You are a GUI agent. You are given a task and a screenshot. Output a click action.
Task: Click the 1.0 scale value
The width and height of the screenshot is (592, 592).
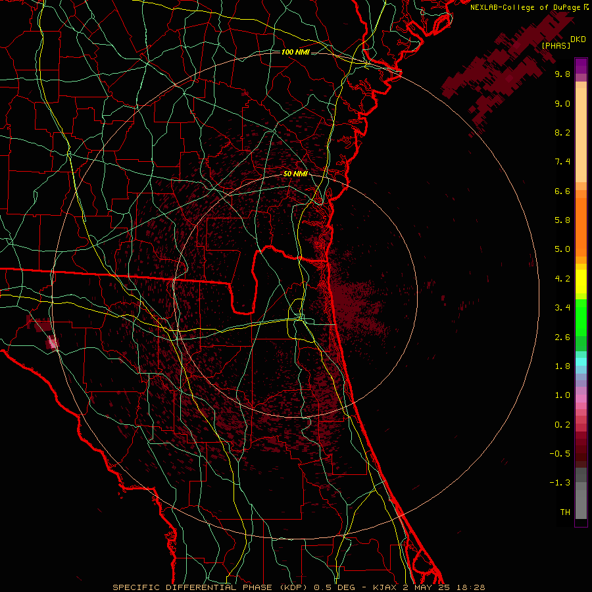click(562, 395)
